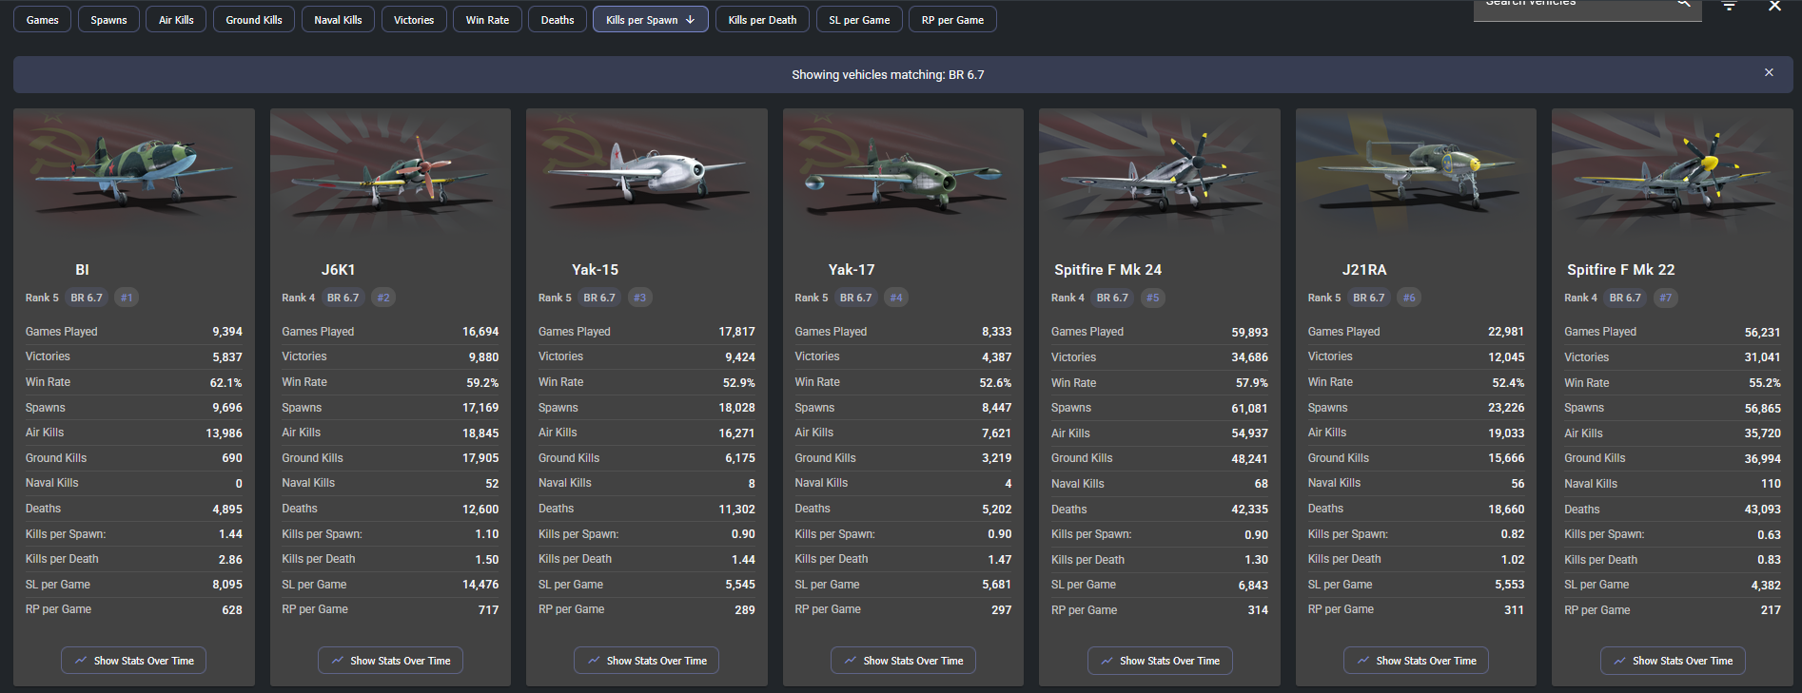Viewport: 1802px width, 693px height.
Task: Show Stats Over Time for J6K1
Action: [x=390, y=661]
